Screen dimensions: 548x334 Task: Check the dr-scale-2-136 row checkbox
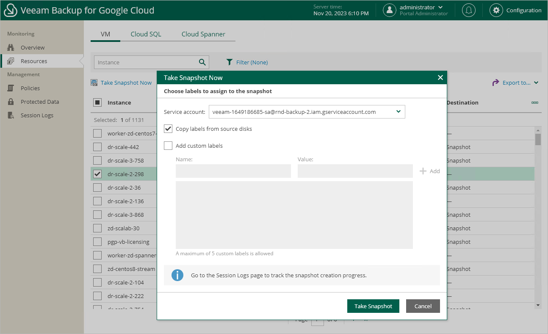pyautogui.click(x=97, y=201)
